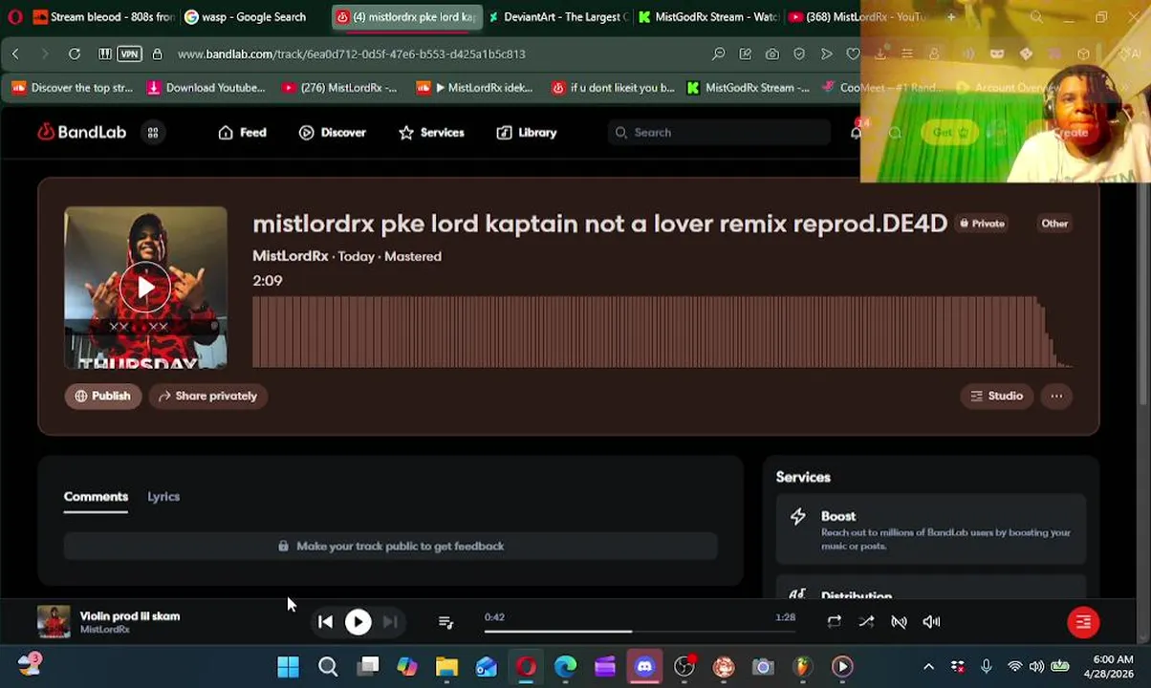Click the BandLab search field

click(719, 133)
